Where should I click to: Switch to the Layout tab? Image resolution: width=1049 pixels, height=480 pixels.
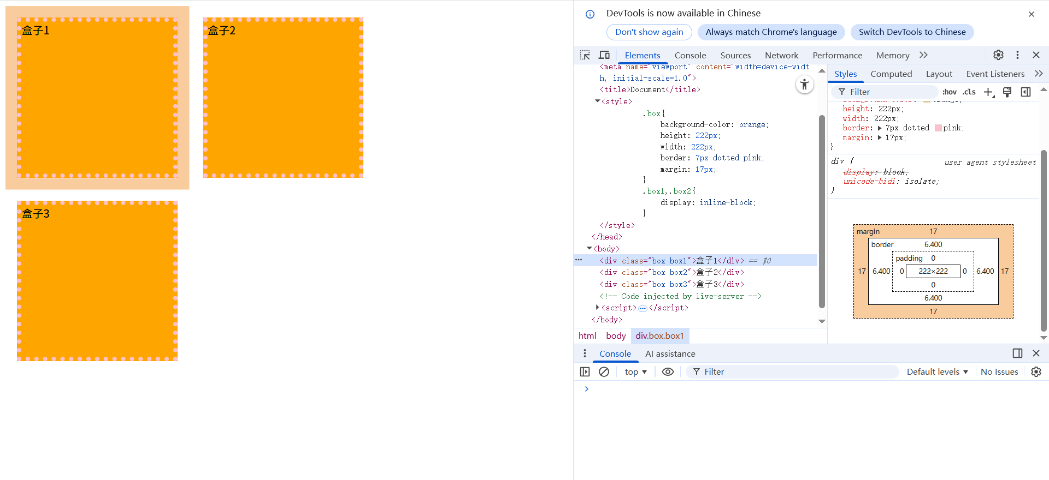(939, 74)
